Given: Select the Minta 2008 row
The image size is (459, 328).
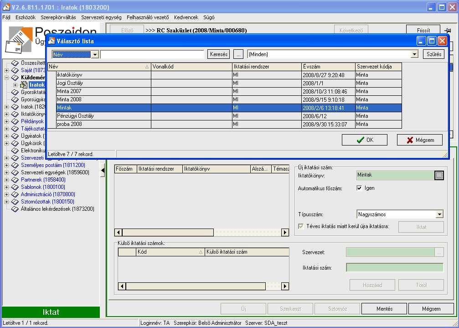Looking at the screenshot, I should [225, 99].
